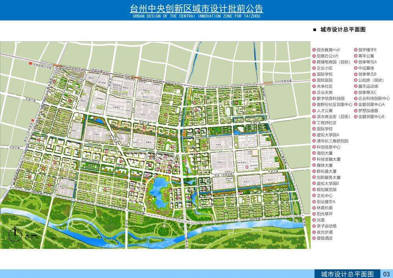This screenshot has width=393, height=278.
Task: Select legend entry 人才公寓
Action: pos(323,110)
